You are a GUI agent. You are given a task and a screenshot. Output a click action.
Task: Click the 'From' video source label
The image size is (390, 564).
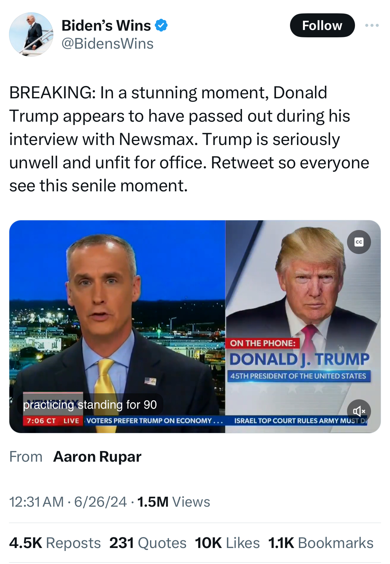pyautogui.click(x=26, y=457)
